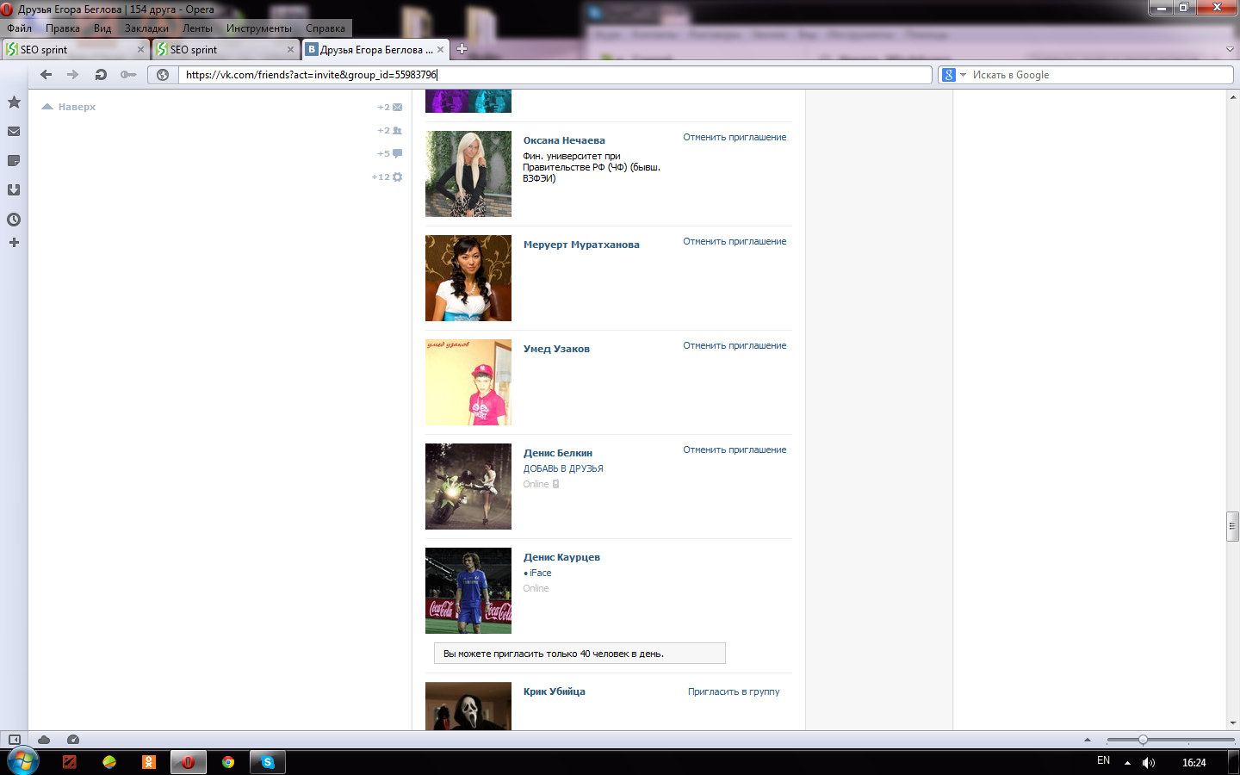Focus the Google search field

click(x=1100, y=75)
